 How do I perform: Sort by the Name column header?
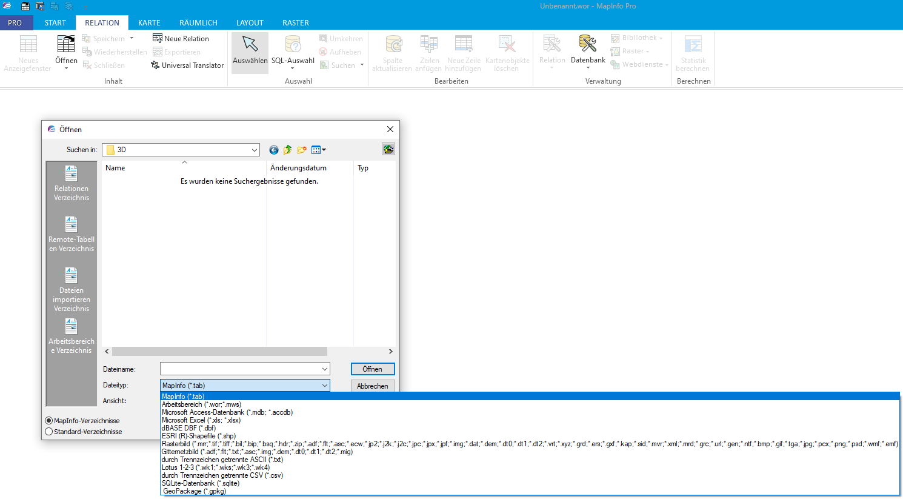coord(184,168)
